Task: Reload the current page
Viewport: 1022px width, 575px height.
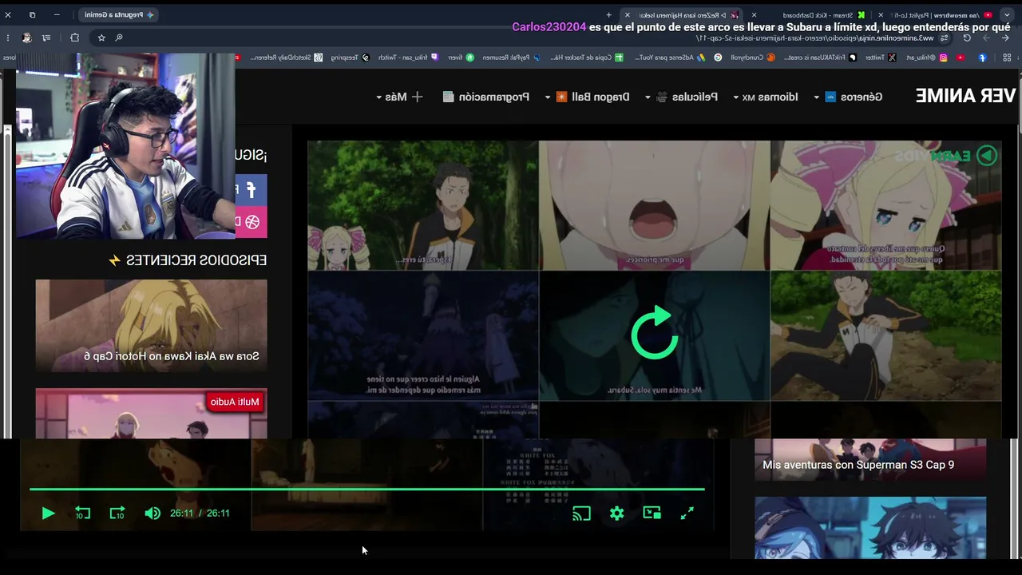Action: [967, 38]
